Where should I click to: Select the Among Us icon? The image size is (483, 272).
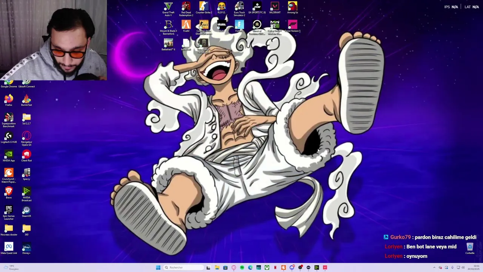292,8
